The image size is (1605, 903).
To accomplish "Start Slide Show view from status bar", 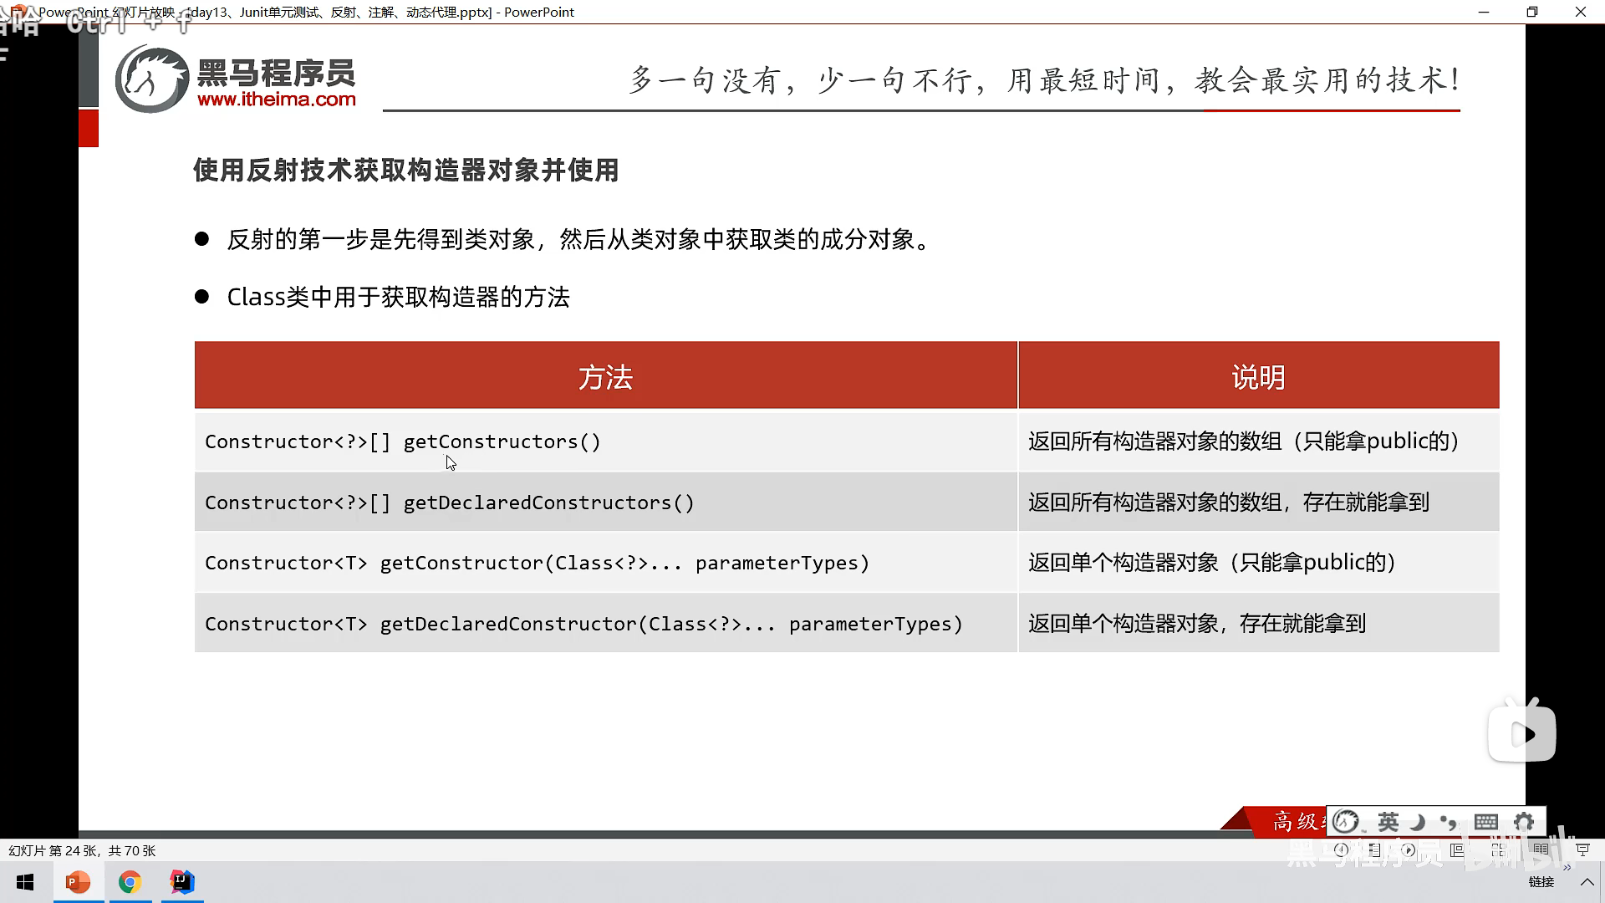I will (1582, 849).
